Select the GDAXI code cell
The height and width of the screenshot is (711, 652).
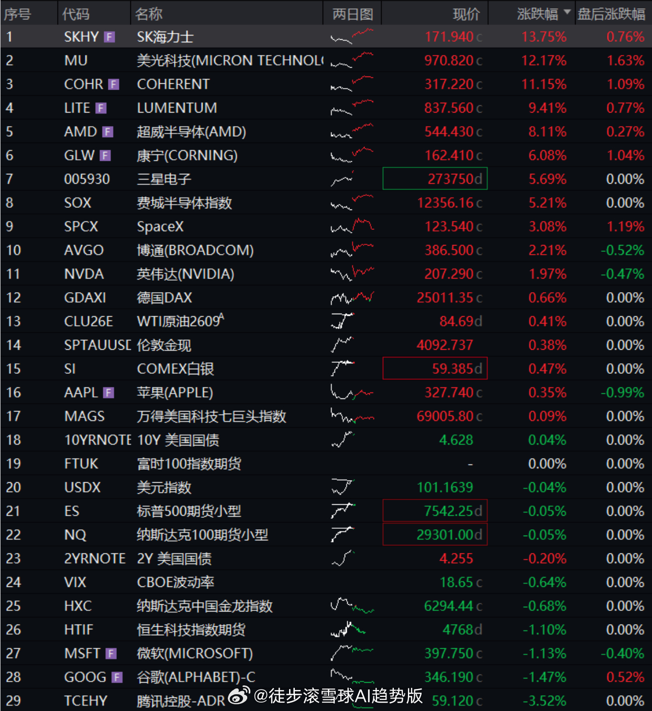click(x=85, y=298)
